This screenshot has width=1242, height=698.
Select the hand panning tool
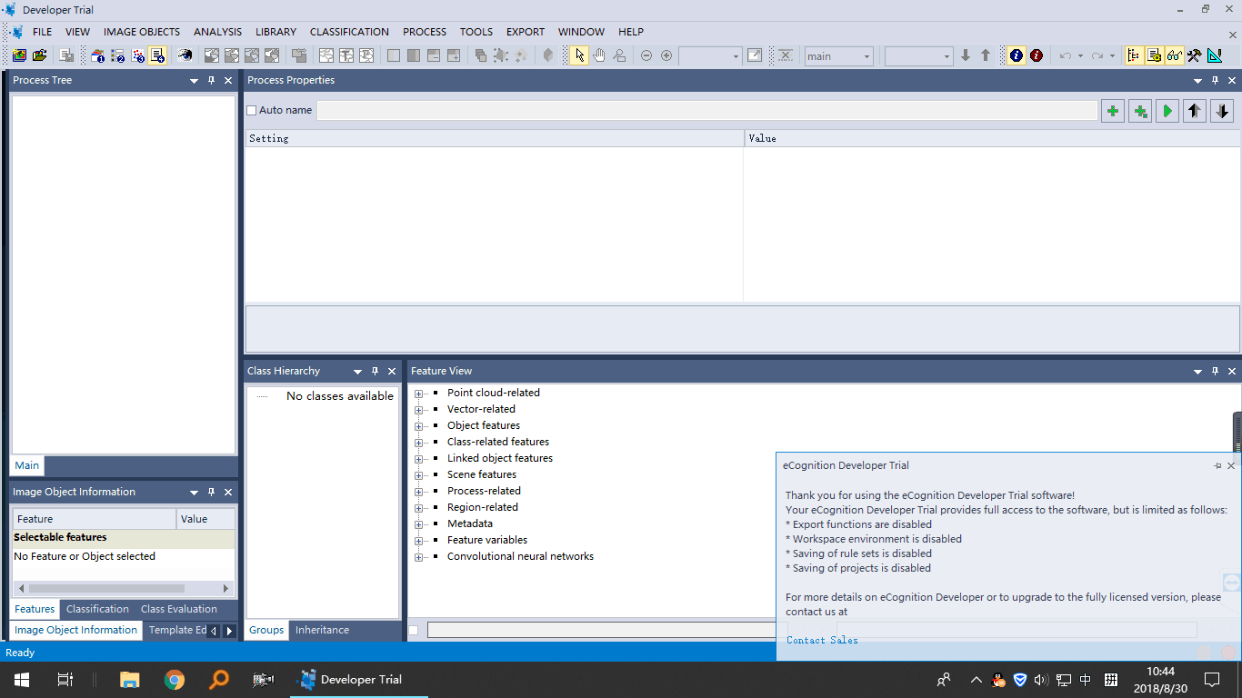[x=599, y=55]
